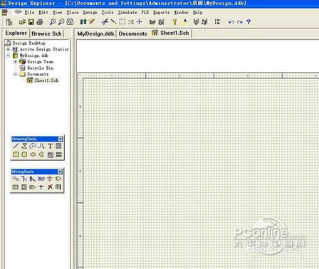Select Sheet1.Sch in the explorer tree
319x269 pixels.
[46, 80]
